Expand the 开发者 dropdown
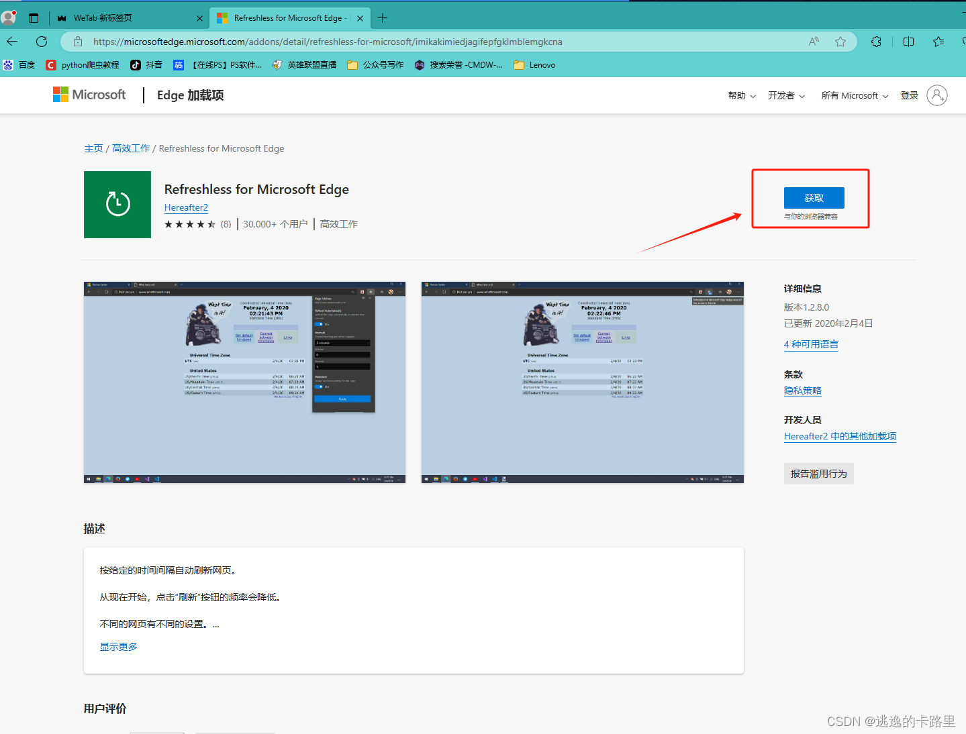Image resolution: width=966 pixels, height=734 pixels. (x=786, y=95)
